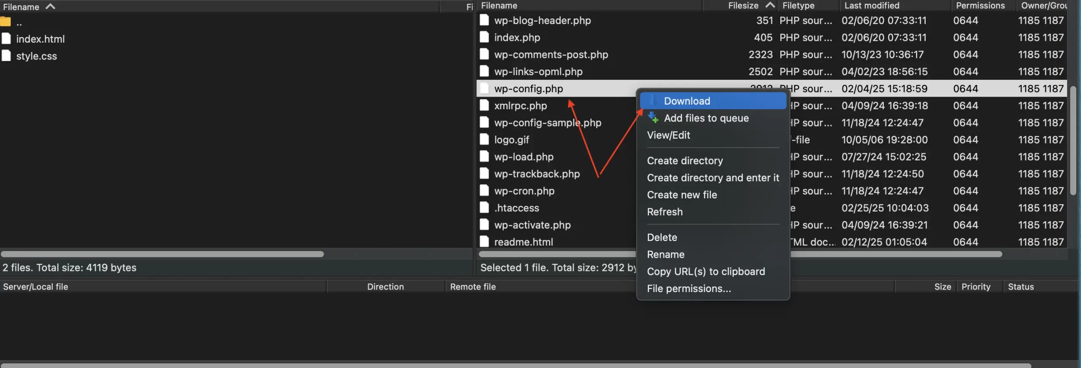Image resolution: width=1081 pixels, height=368 pixels.
Task: Choose Download from the context menu
Action: 713,101
